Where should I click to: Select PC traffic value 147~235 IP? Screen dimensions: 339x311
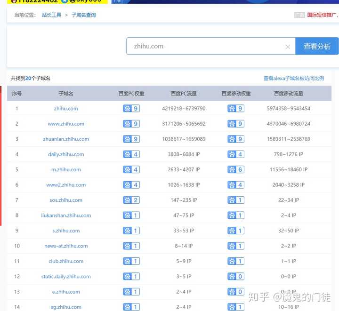point(184,200)
